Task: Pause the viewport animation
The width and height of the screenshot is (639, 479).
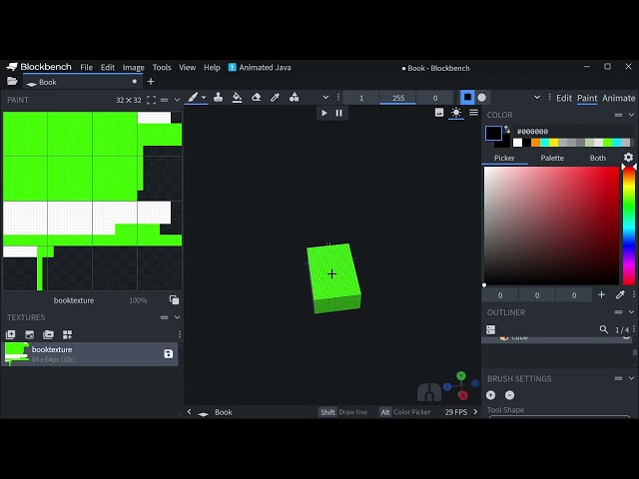Action: [x=338, y=113]
